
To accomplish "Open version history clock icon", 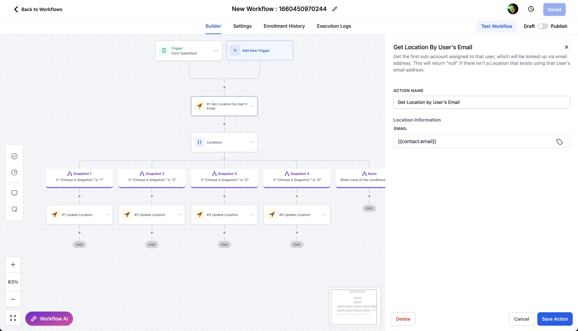I will [531, 9].
